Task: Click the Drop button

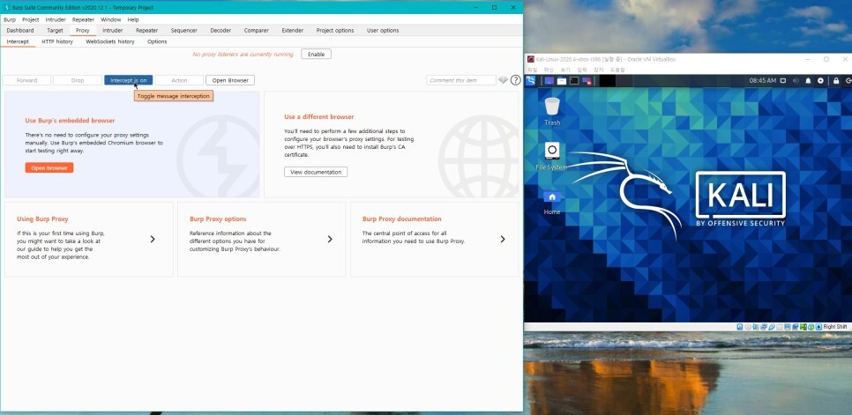Action: [77, 80]
